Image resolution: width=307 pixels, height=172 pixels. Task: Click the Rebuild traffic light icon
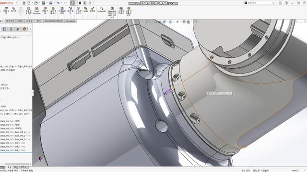[x=80, y=3]
